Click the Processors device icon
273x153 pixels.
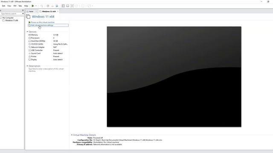29,38
